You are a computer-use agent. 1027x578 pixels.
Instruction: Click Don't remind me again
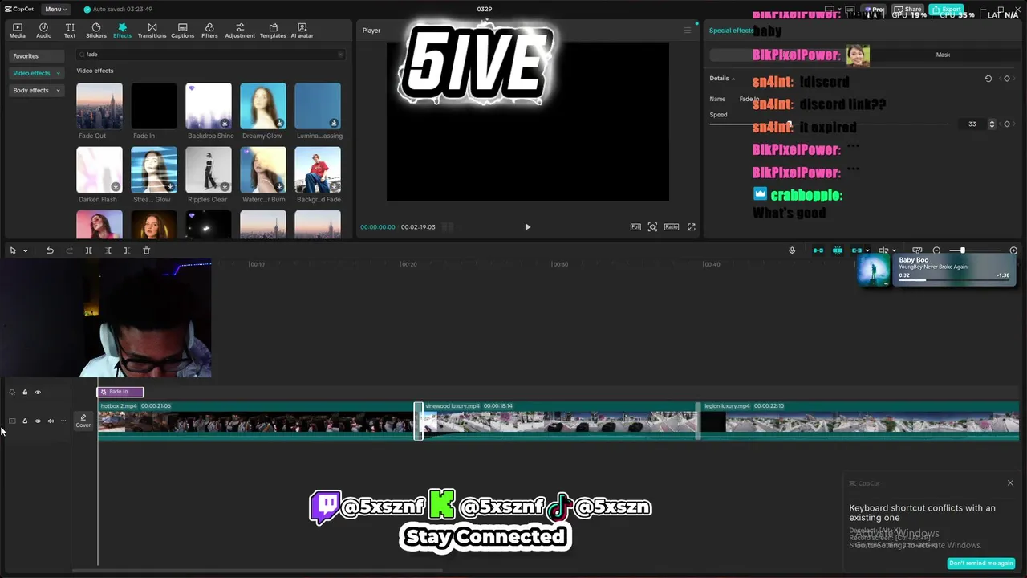tap(980, 563)
